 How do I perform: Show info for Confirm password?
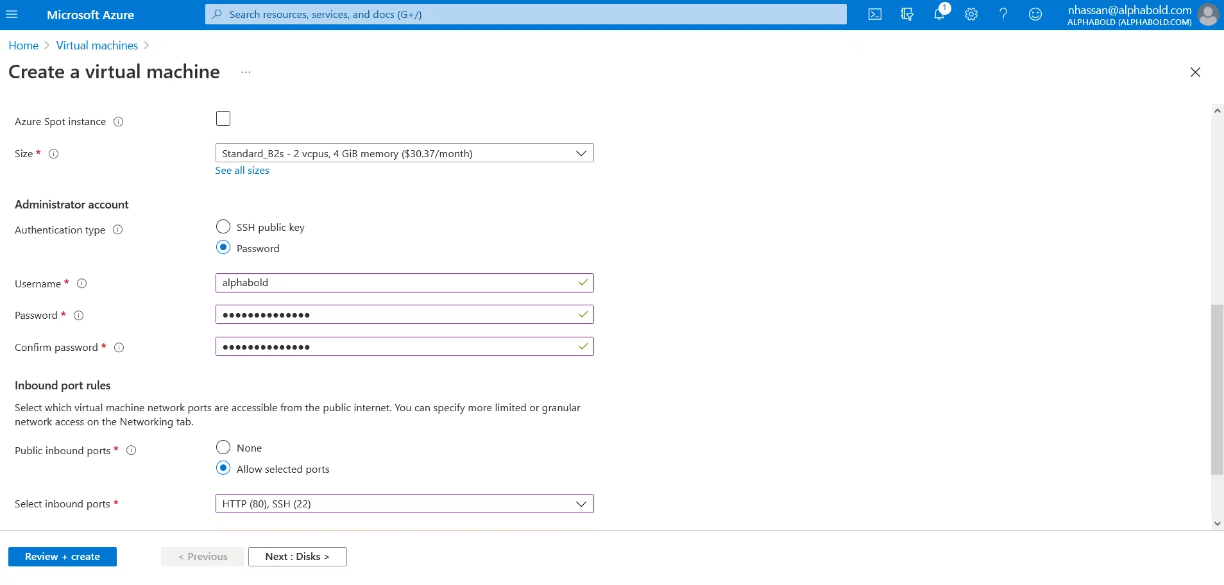[119, 348]
